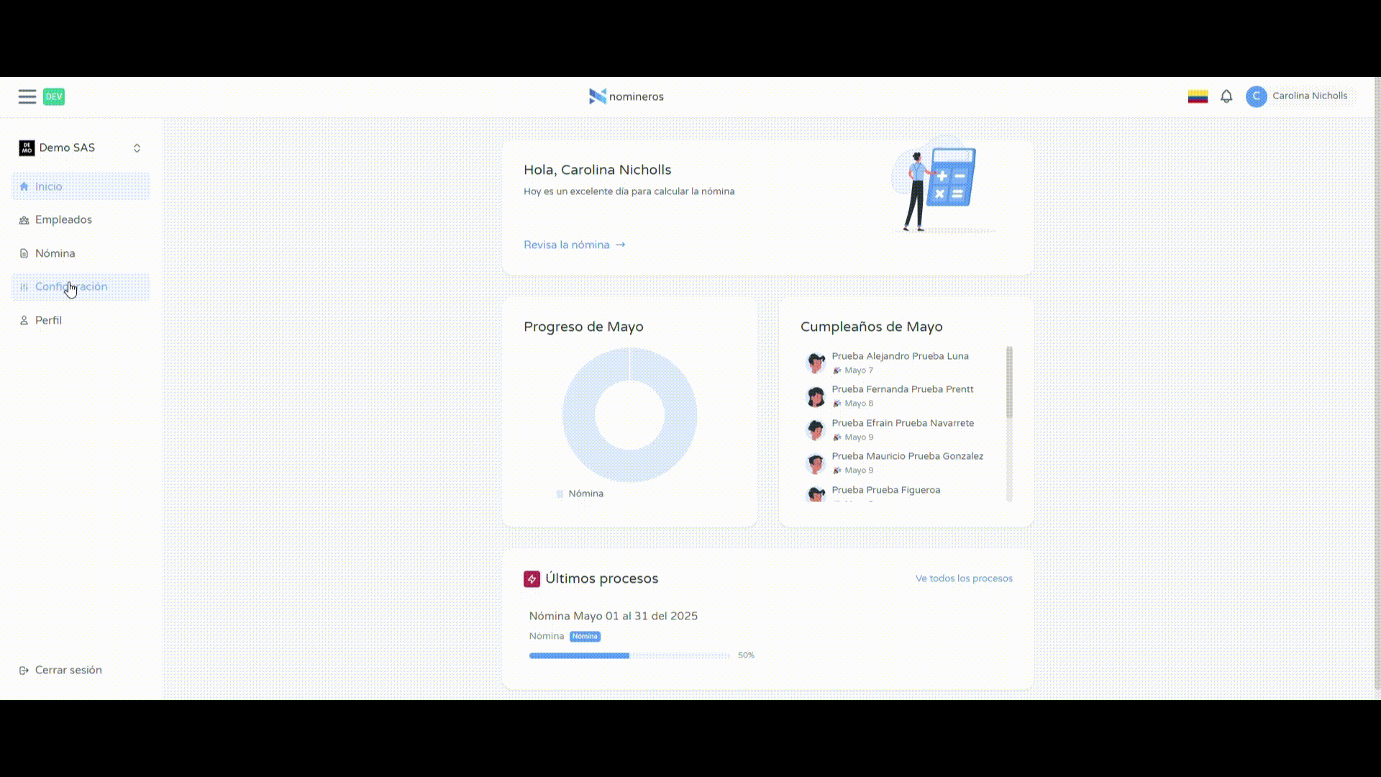Open the Colombia flag country selector

point(1198,96)
